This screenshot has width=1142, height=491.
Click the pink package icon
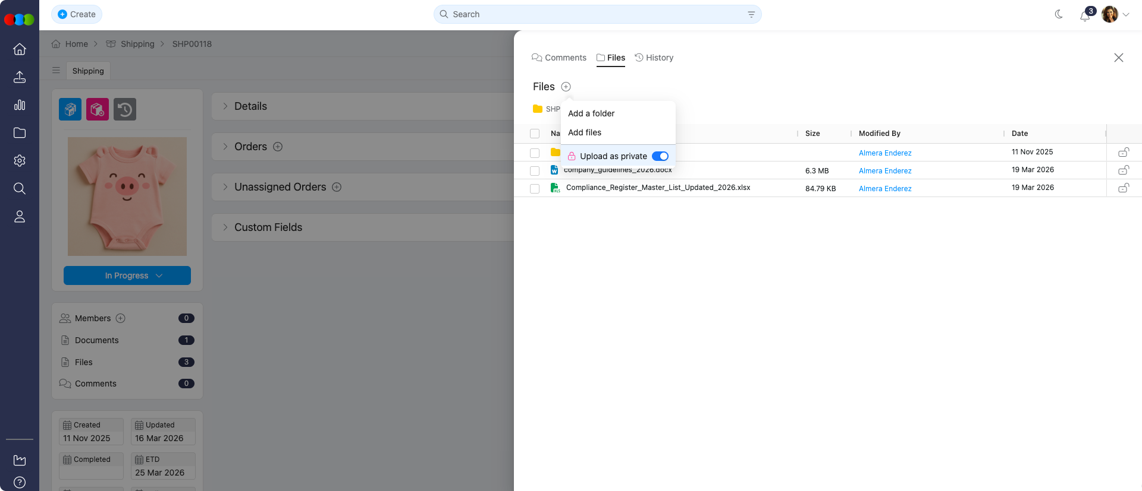coord(98,109)
